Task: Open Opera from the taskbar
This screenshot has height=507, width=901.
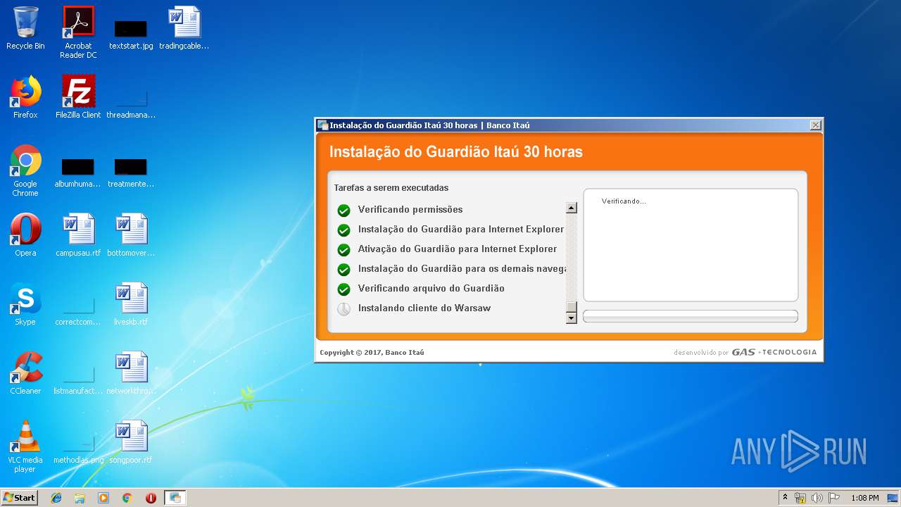Action: tap(151, 498)
